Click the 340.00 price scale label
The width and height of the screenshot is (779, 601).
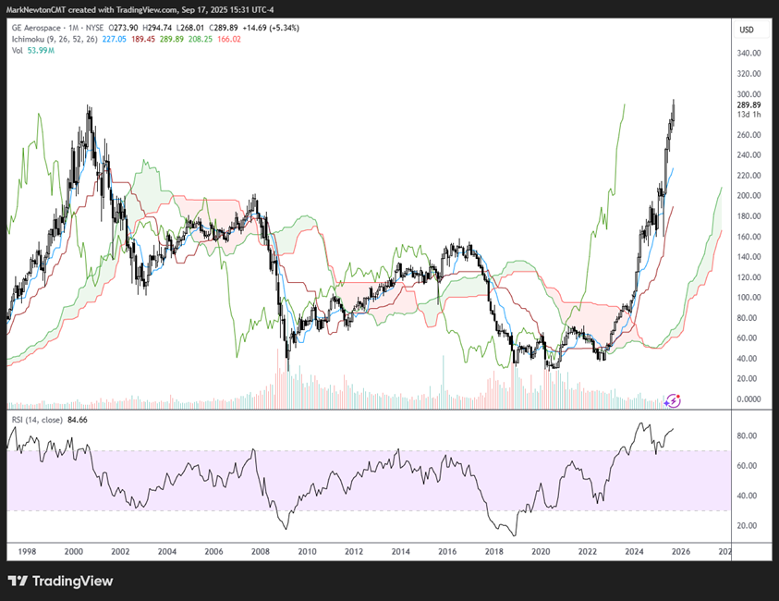tap(749, 54)
